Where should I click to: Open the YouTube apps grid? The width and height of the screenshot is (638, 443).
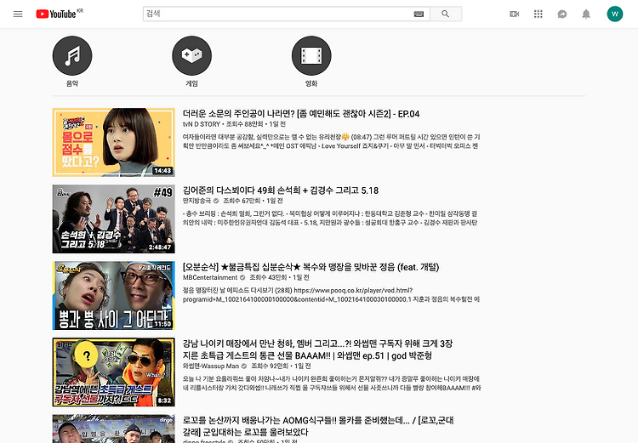pos(538,14)
